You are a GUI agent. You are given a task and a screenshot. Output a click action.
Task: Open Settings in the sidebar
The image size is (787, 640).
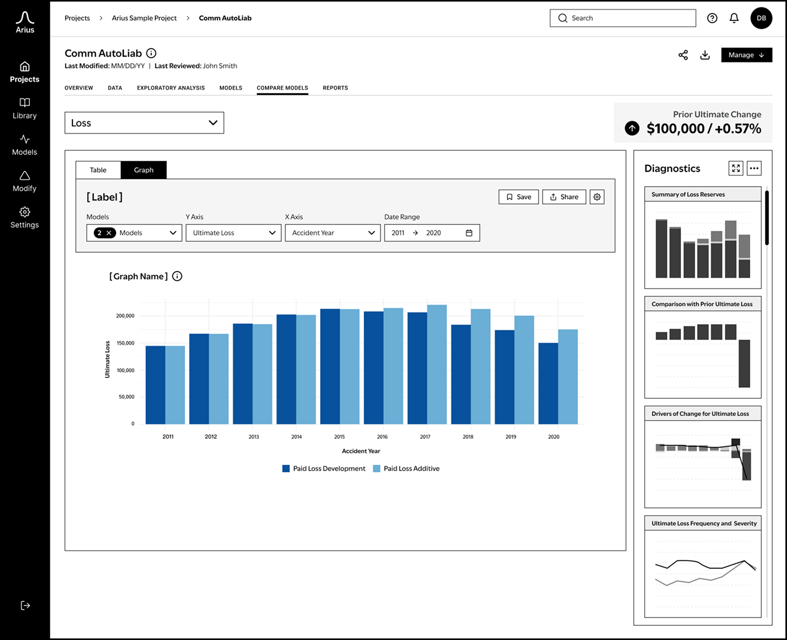click(x=25, y=218)
